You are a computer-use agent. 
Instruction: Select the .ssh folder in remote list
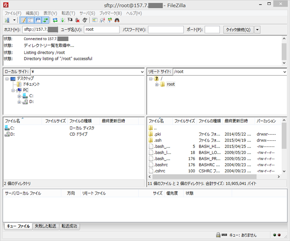pos(214,140)
